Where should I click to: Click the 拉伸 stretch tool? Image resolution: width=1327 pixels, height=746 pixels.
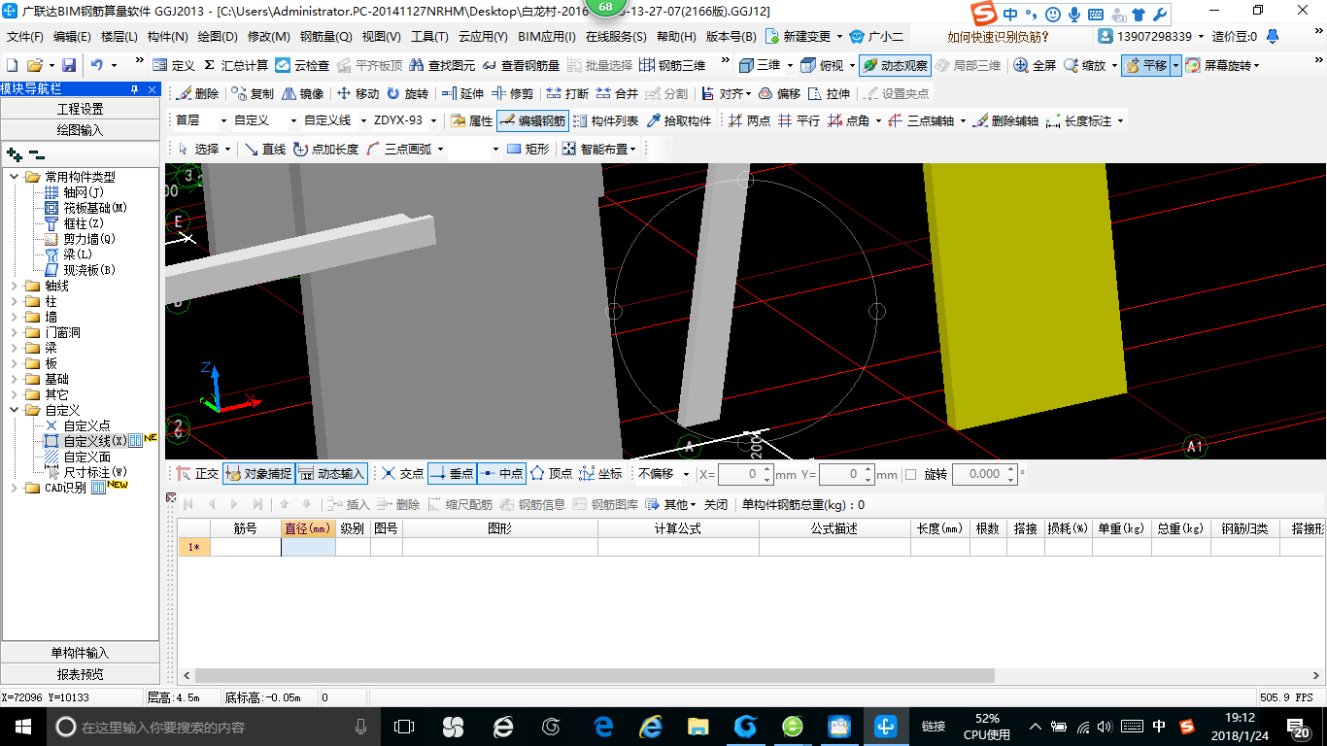(829, 93)
